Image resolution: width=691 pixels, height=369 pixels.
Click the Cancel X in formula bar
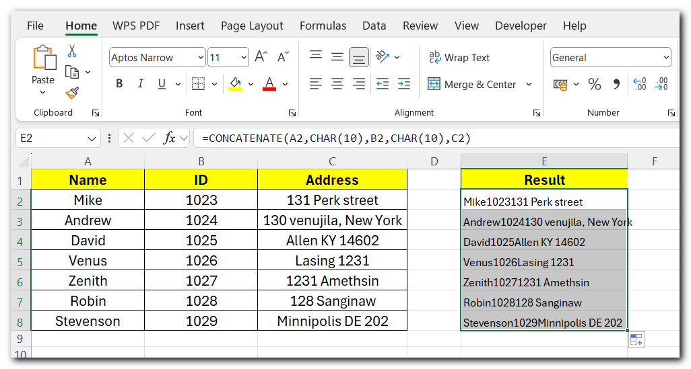click(129, 138)
